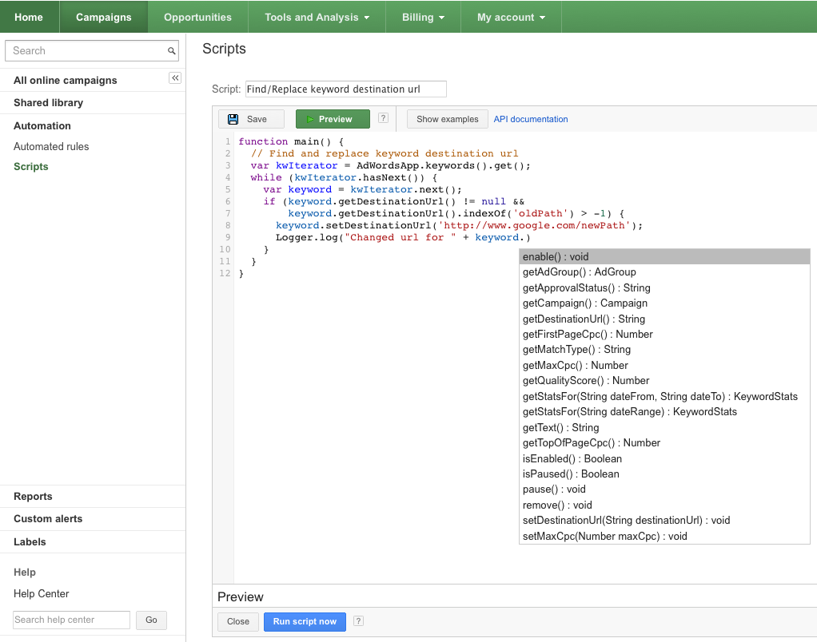This screenshot has height=642, width=817.
Task: Open the help icon beside Run script now
Action: (x=358, y=620)
